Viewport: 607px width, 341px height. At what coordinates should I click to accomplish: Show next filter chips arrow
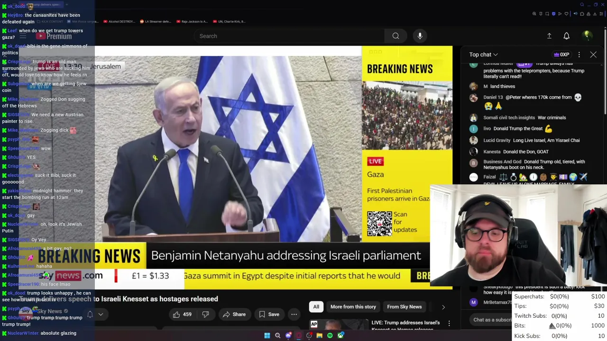pyautogui.click(x=443, y=307)
